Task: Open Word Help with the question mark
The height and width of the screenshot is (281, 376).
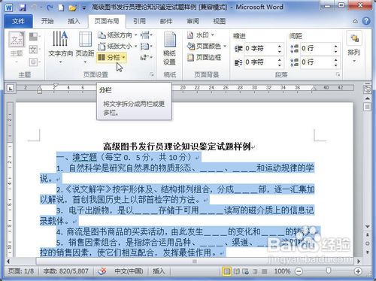Action: 366,21
